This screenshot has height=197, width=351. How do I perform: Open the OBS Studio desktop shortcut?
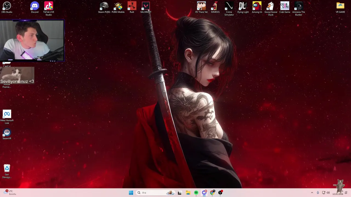click(7, 7)
